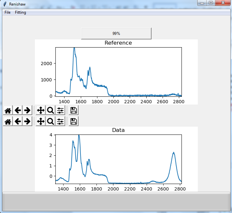This screenshot has width=232, height=213.
Task: Activate Pan tool in lower toolbar
Action: click(41, 121)
